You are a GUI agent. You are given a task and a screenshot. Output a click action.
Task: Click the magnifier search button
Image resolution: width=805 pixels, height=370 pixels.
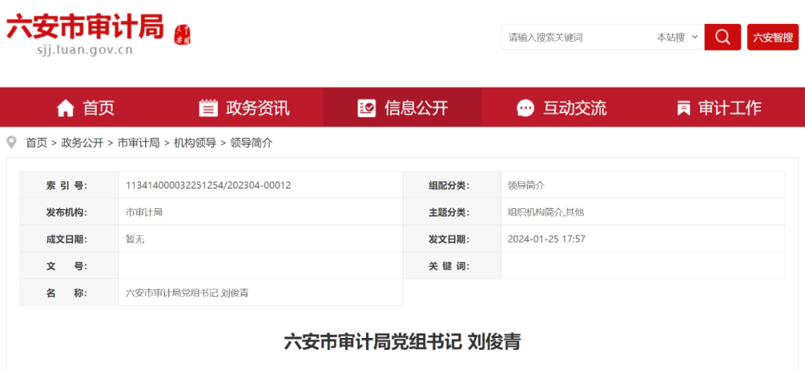722,37
